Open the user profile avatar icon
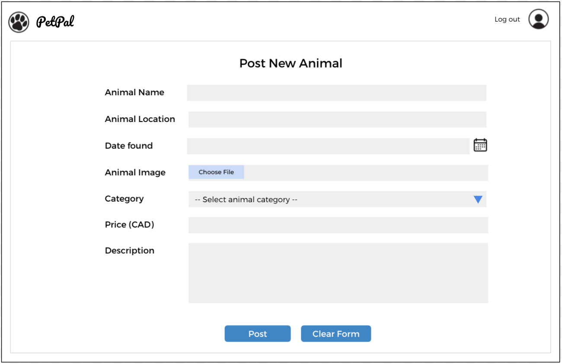Viewport: 562px width, 364px height. click(539, 19)
